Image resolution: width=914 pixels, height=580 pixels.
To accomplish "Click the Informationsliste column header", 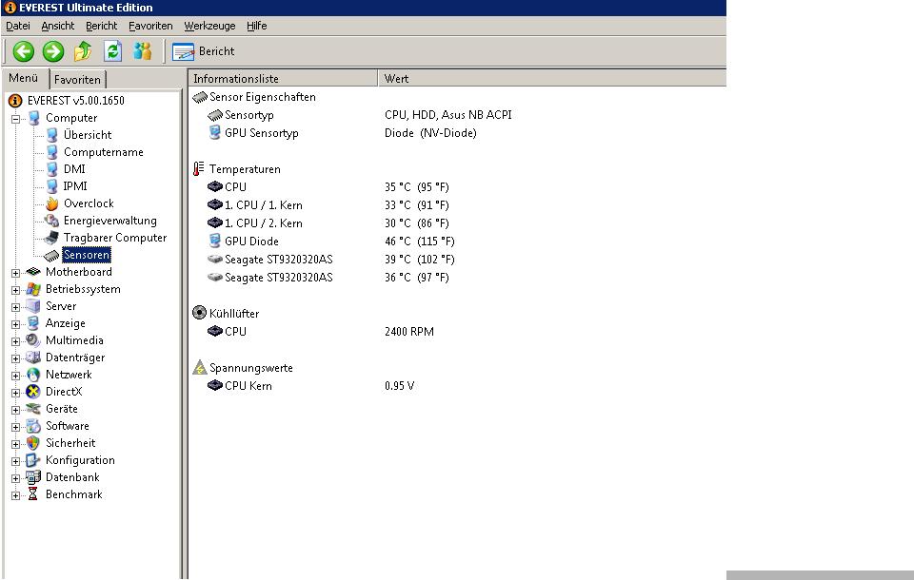I will click(x=284, y=79).
